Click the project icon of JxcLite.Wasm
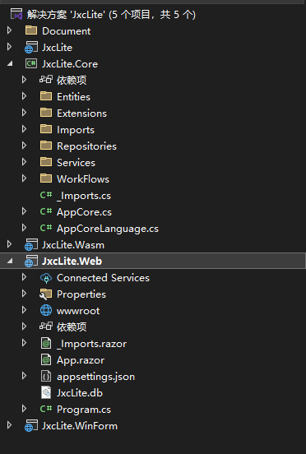 click(x=31, y=244)
